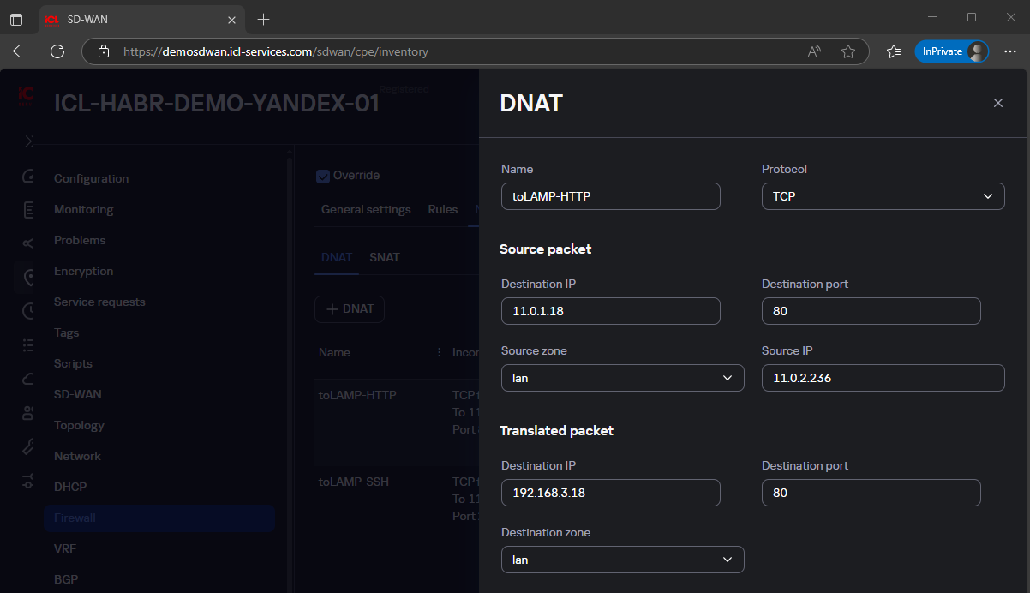This screenshot has width=1030, height=593.
Task: Click the add DNAT button
Action: [x=350, y=309]
